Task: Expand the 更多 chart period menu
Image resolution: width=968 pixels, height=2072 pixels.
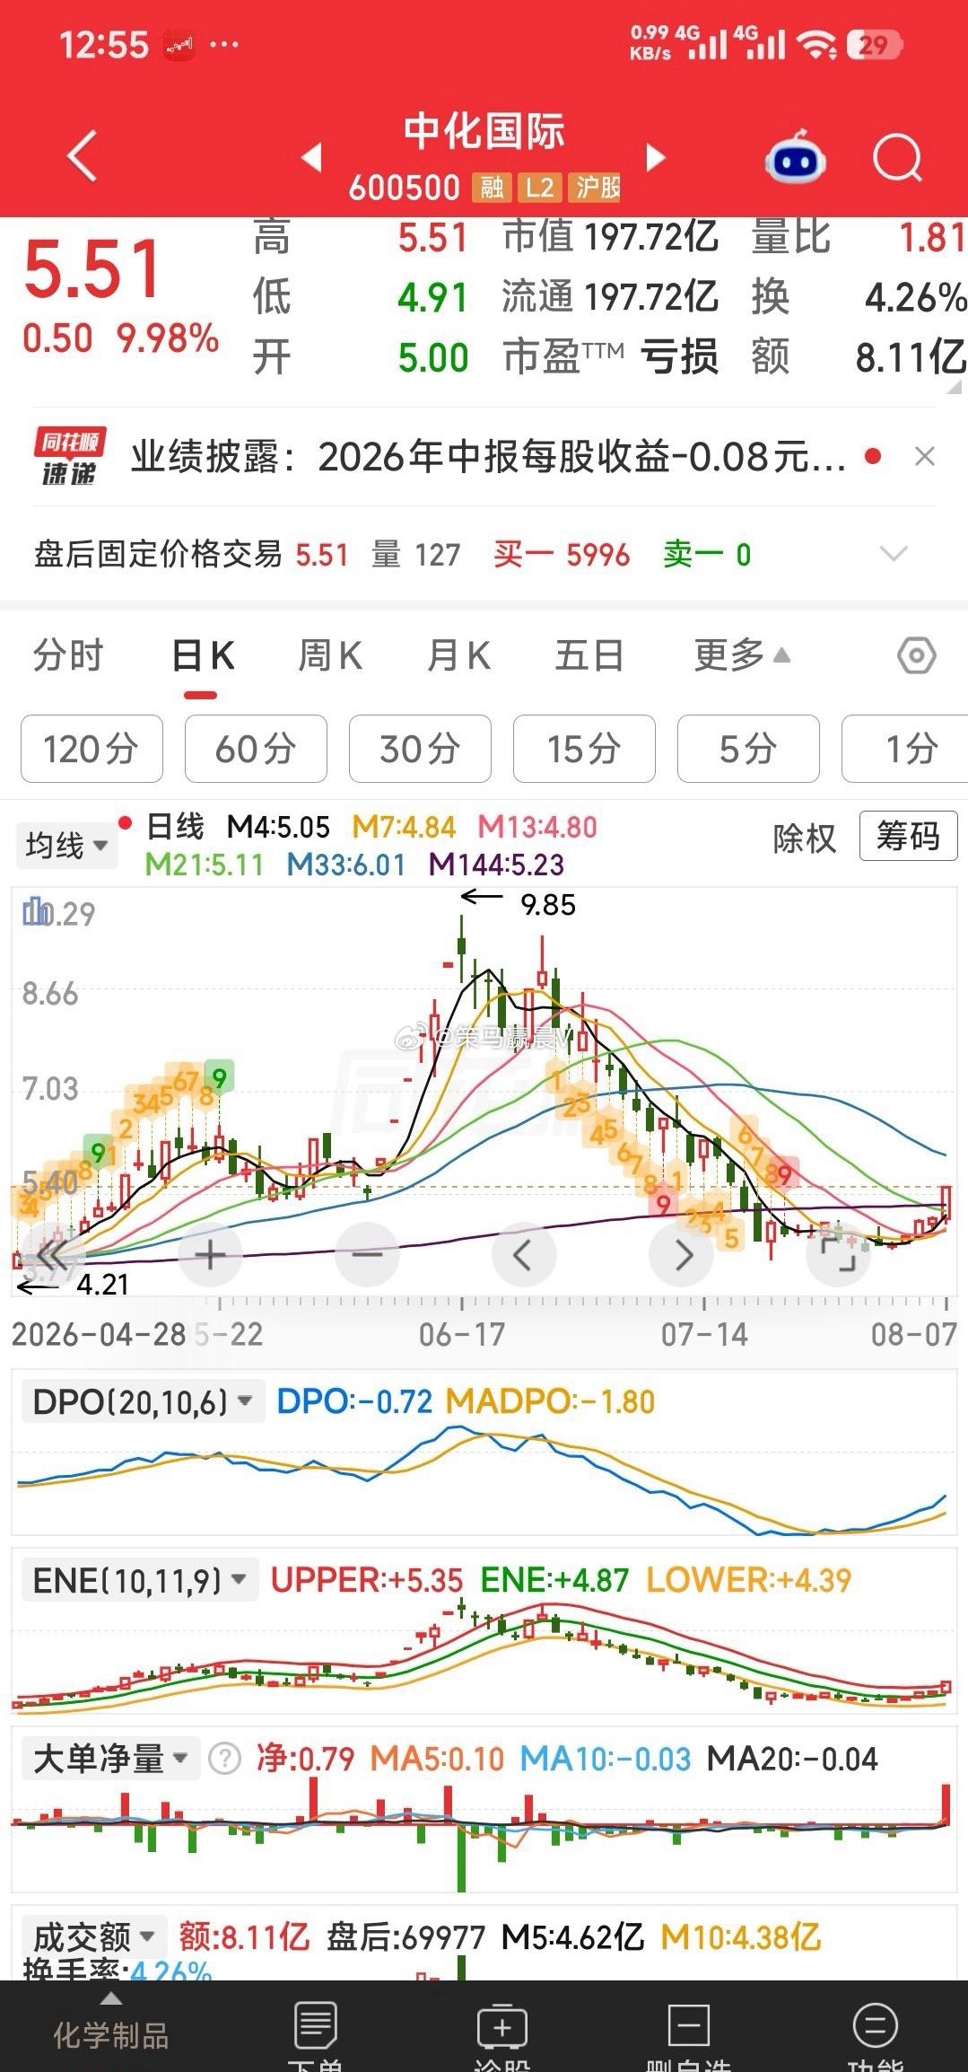Action: 742,655
